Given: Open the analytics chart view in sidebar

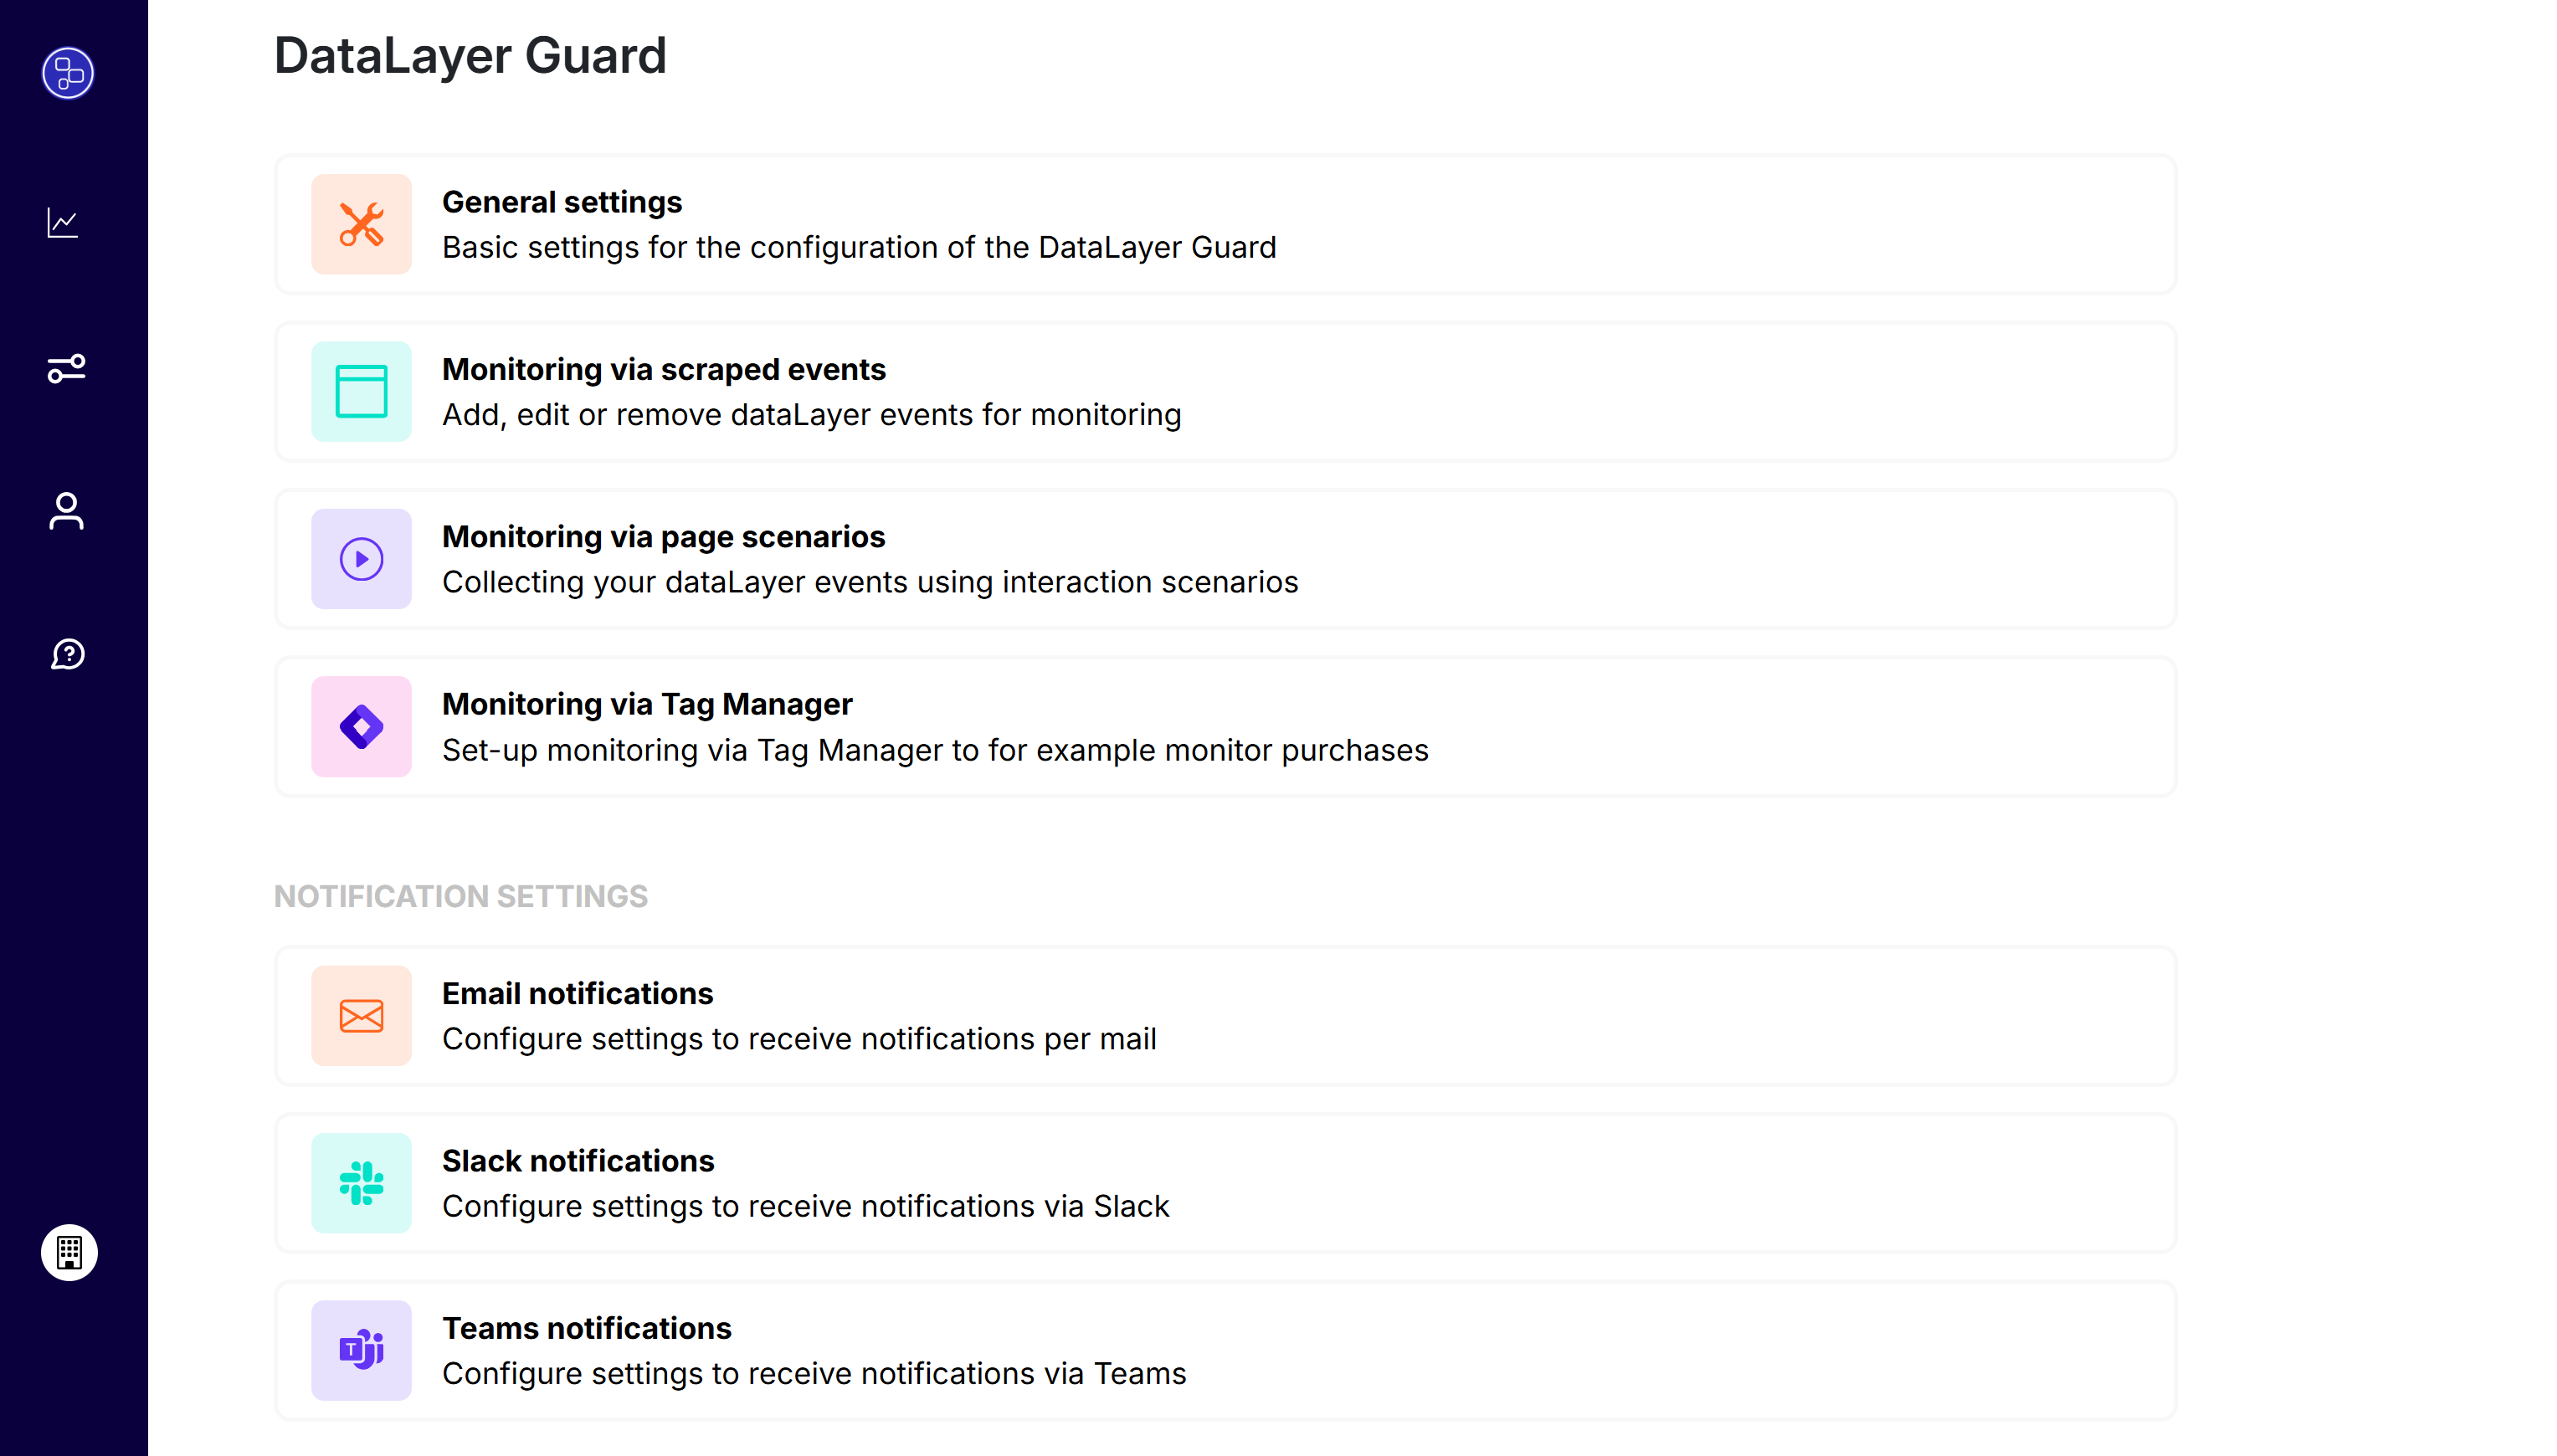Looking at the screenshot, I should (x=64, y=222).
